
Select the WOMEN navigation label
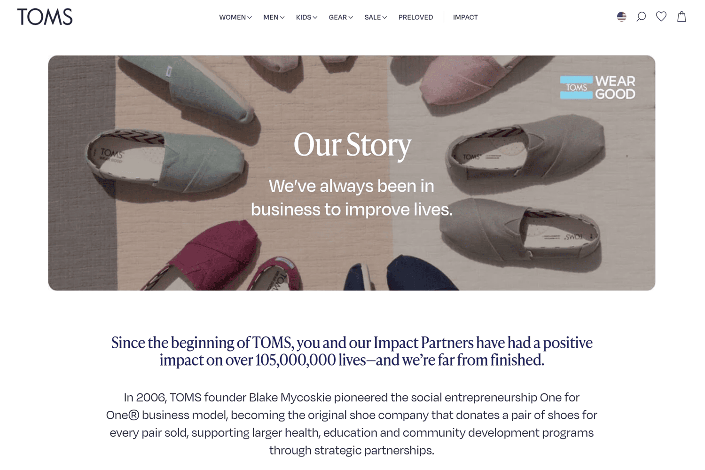click(232, 17)
